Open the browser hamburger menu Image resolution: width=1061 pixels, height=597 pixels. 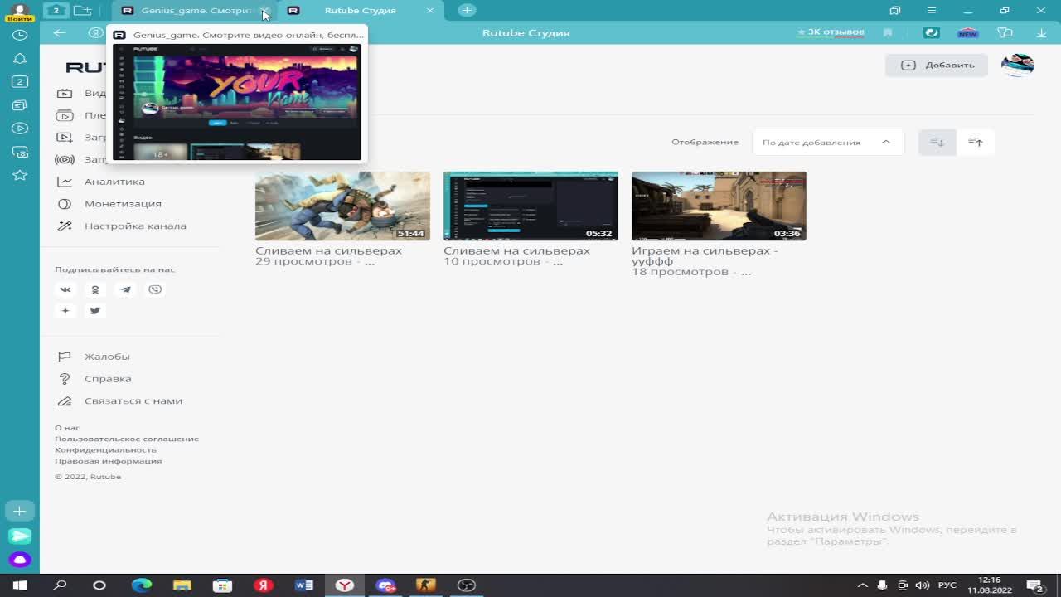click(932, 10)
